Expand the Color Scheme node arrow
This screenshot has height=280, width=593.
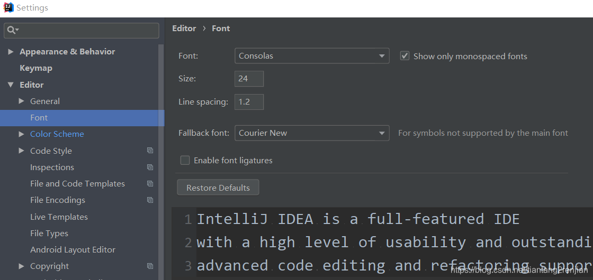click(22, 134)
